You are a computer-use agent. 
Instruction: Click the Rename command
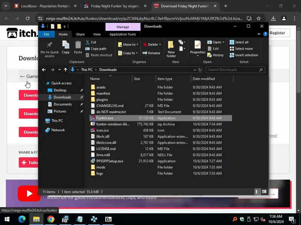pos(151,53)
